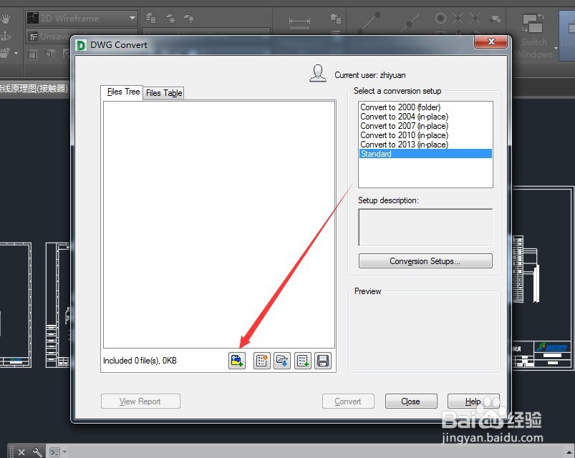Select Convert to 2013 (in-place) setup

click(425, 145)
